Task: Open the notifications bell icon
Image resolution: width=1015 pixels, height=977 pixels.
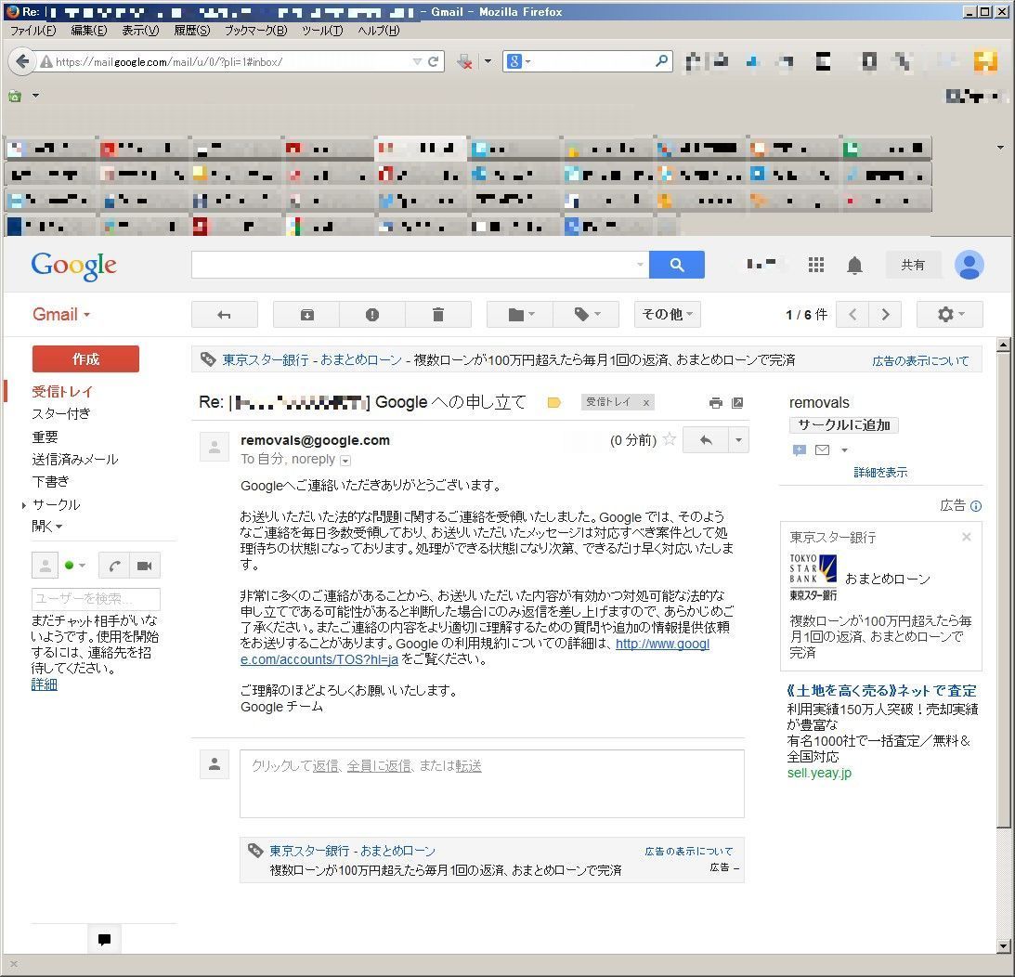Action: point(854,265)
